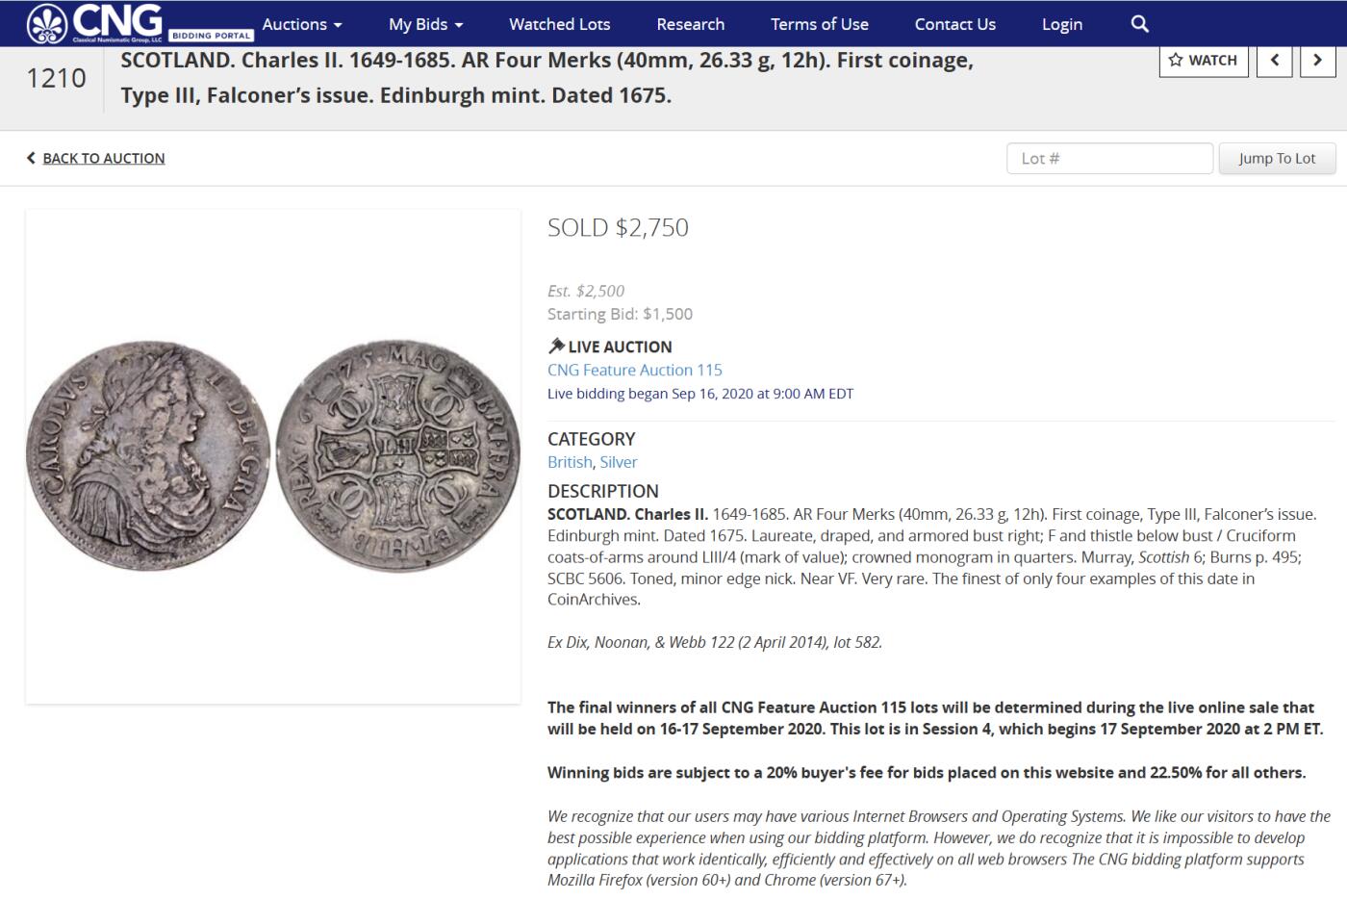This screenshot has width=1347, height=900.
Task: Focus the Lot # input field
Action: coord(1109,158)
